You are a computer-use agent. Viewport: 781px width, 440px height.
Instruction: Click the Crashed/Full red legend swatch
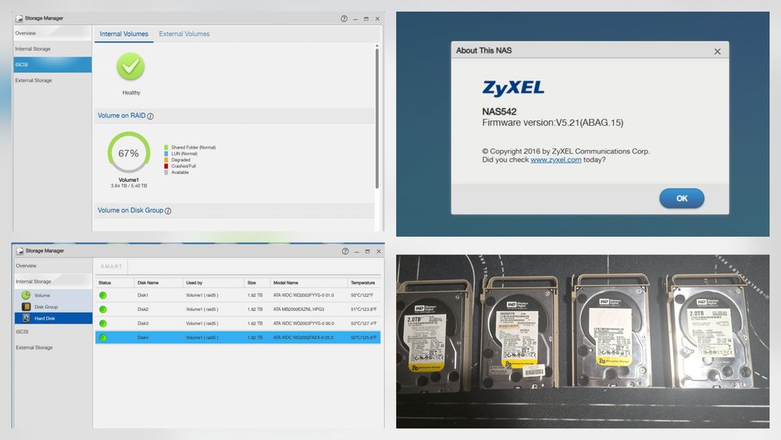tap(166, 166)
